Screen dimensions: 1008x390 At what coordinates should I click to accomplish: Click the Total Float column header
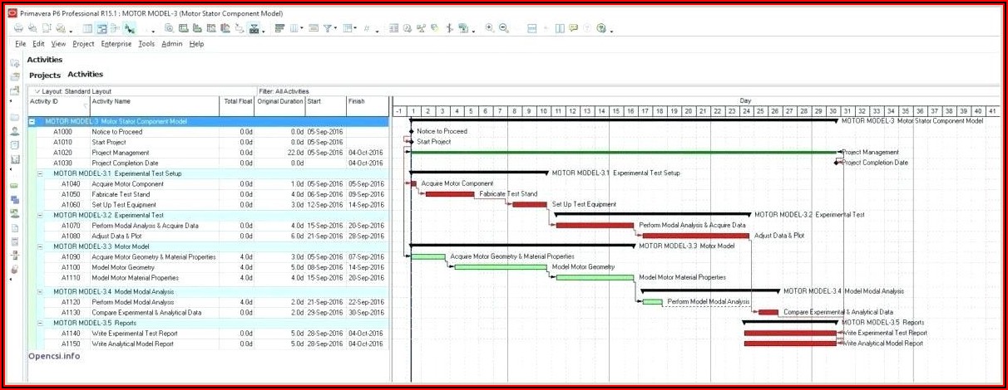(x=237, y=101)
